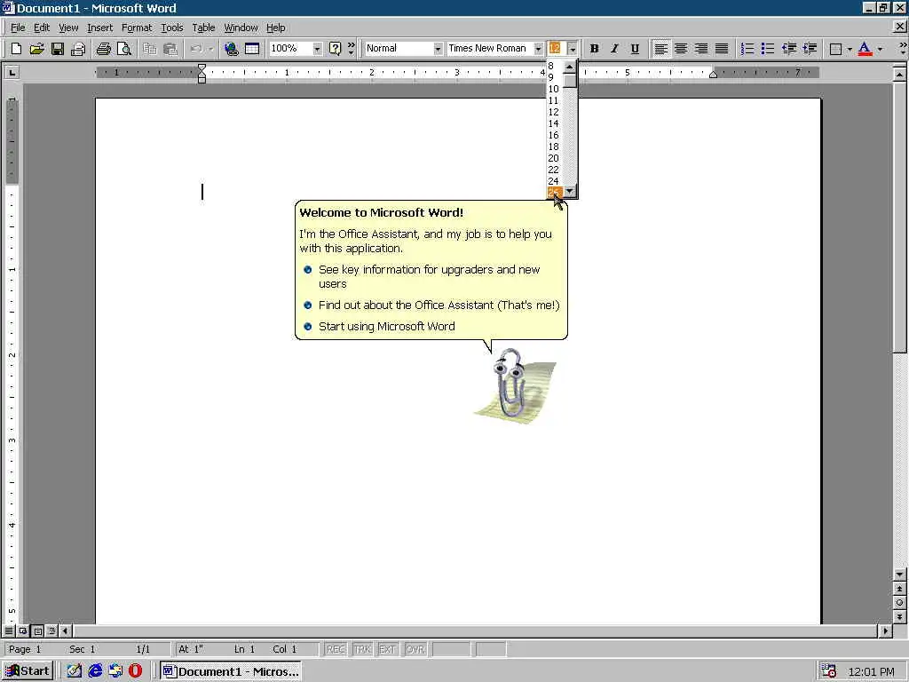Increase the paragraph indent
This screenshot has width=909, height=682.
click(x=810, y=49)
